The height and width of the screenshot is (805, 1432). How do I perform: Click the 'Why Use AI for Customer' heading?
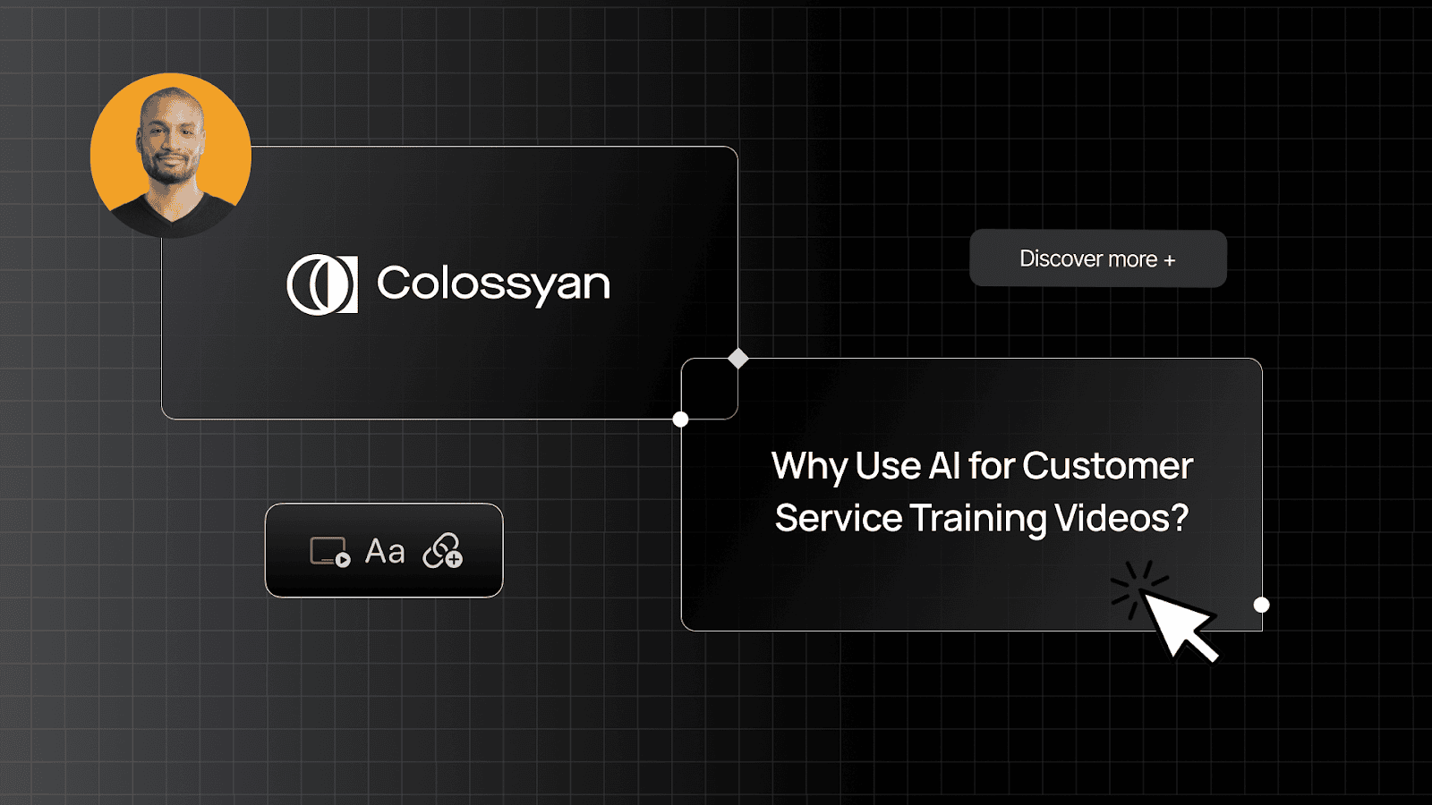pos(982,467)
